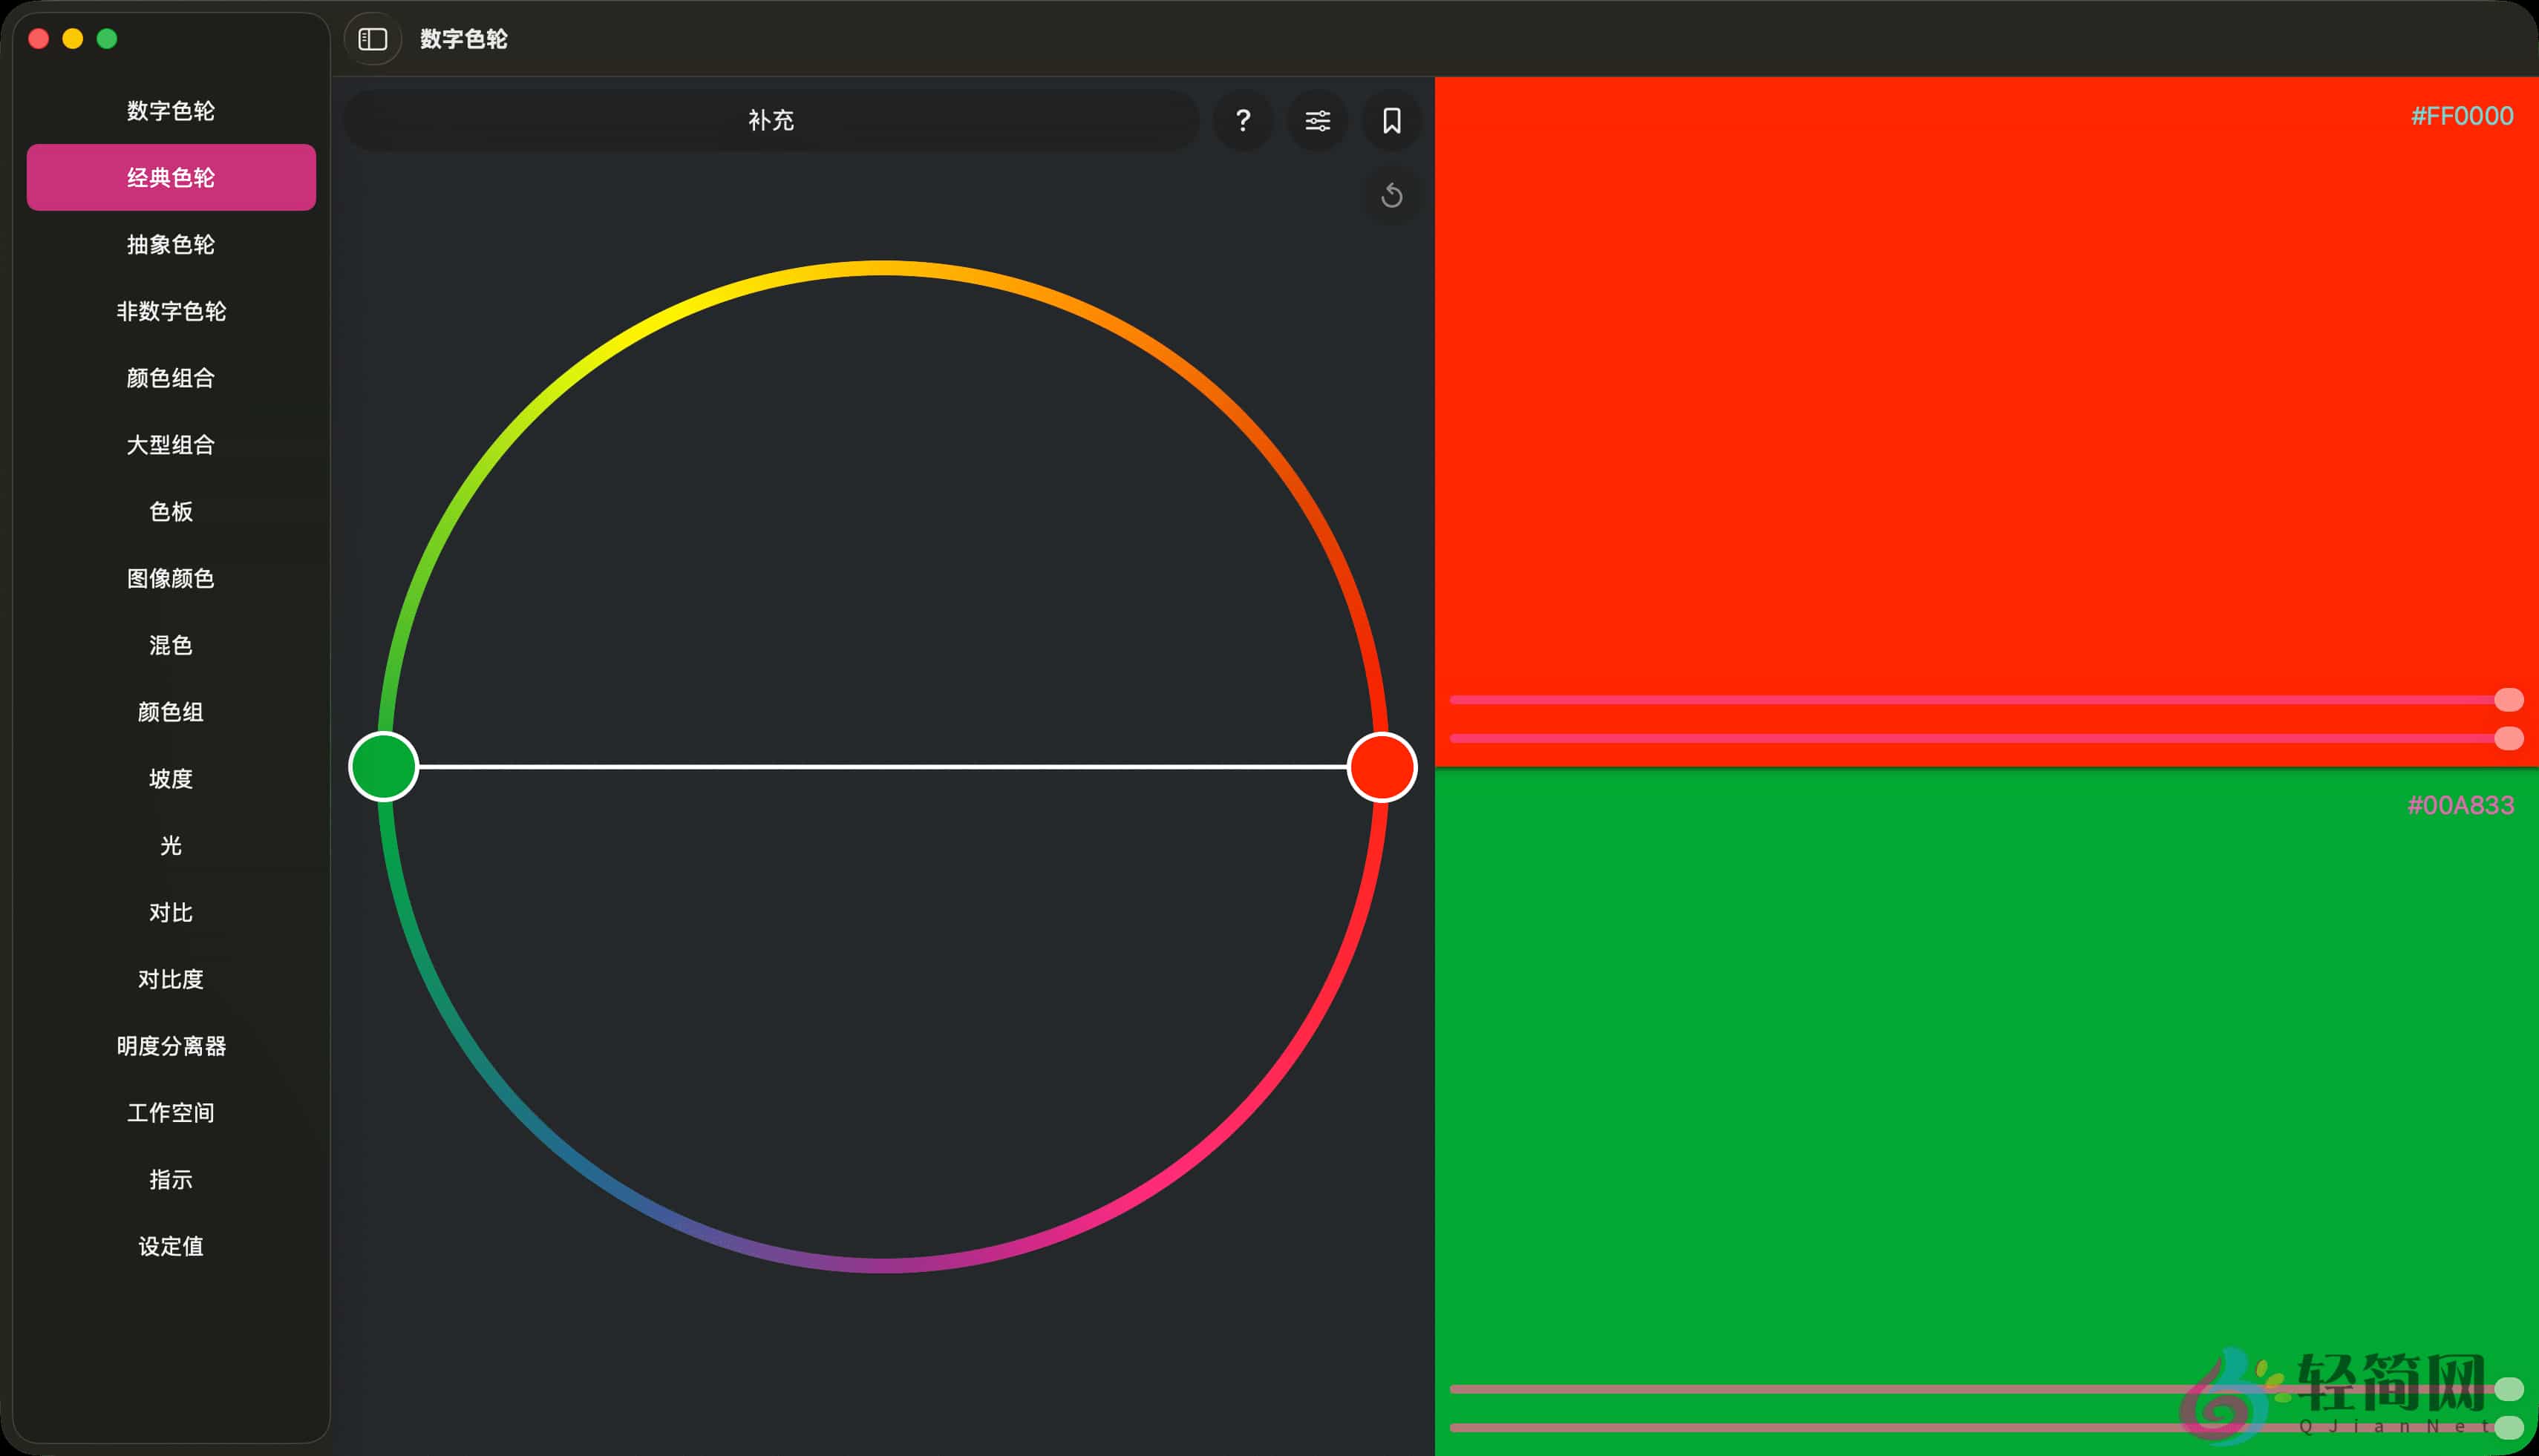
Task: Select the green handle on the color wheel
Action: coord(384,767)
